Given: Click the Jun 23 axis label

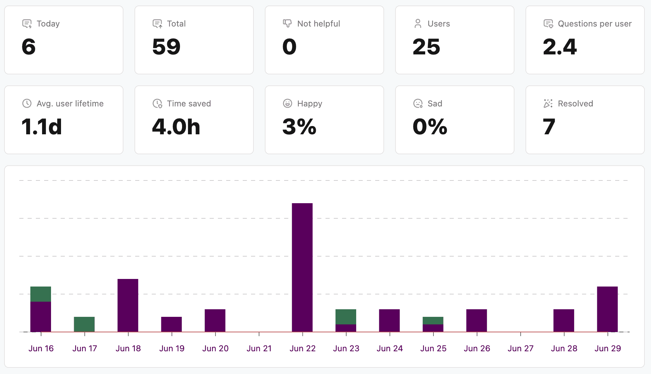Looking at the screenshot, I should (346, 349).
